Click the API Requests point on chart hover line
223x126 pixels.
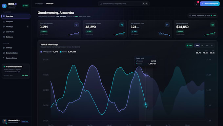tap(146, 75)
